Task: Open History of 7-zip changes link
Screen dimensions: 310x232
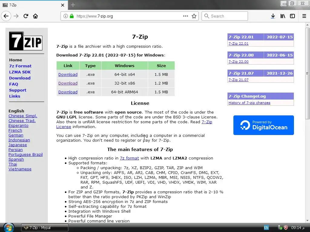Action: [x=249, y=103]
